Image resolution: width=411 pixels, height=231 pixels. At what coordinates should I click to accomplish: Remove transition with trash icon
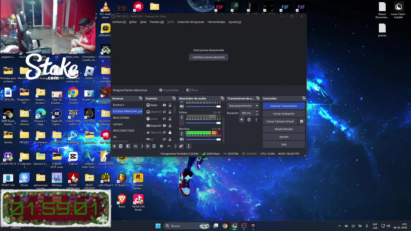[249, 120]
